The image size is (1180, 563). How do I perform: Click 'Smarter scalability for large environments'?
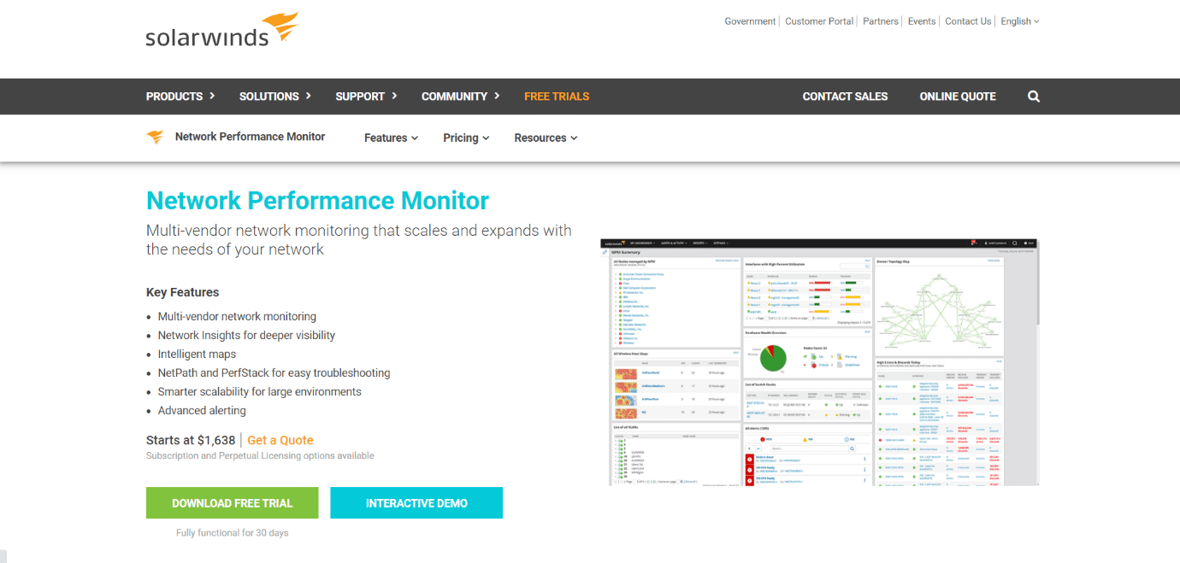260,391
